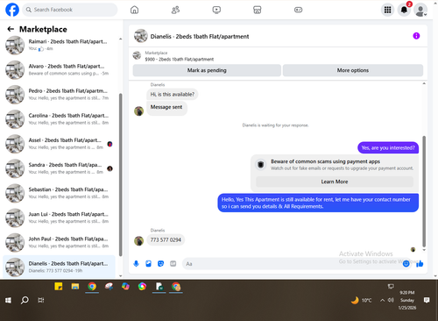The width and height of the screenshot is (438, 321).
Task: Open the taskbar clock and date
Action: pos(407,300)
